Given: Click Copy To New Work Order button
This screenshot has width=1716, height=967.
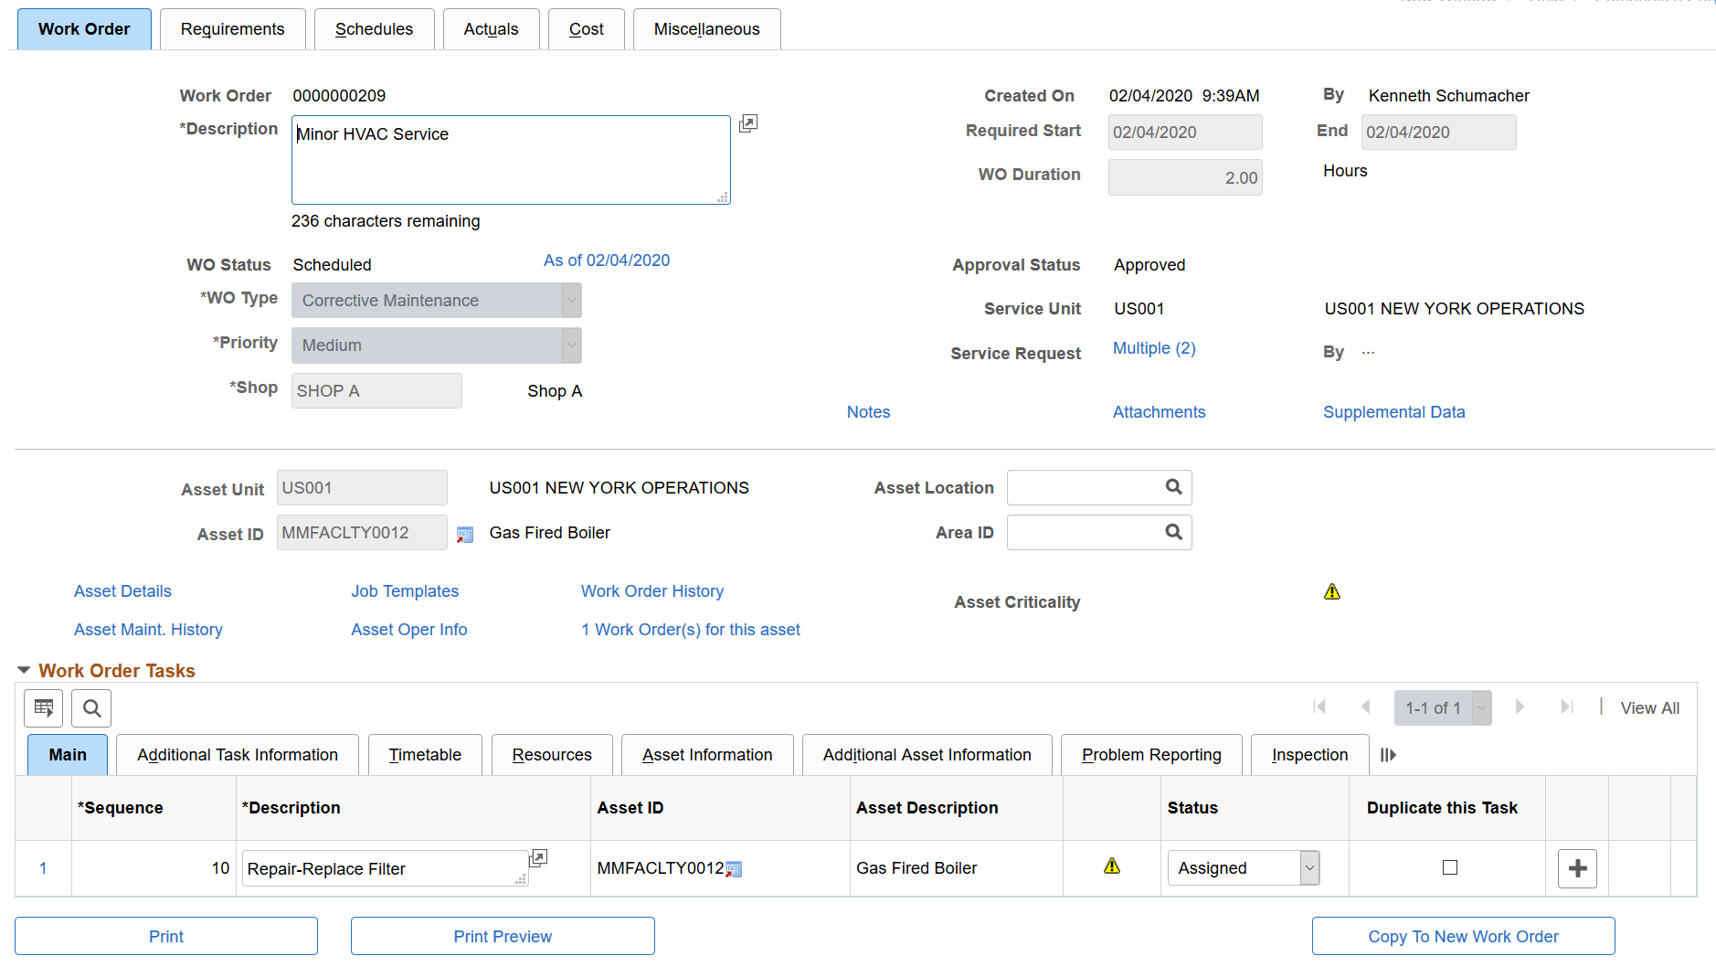Looking at the screenshot, I should click(x=1463, y=937).
